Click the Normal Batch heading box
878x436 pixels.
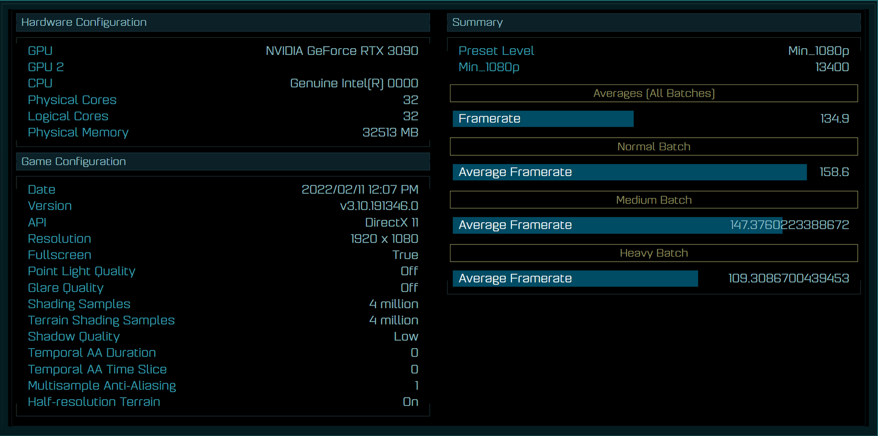(654, 147)
